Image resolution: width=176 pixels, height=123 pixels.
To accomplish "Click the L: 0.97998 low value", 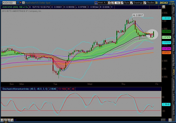I will point(81,7).
